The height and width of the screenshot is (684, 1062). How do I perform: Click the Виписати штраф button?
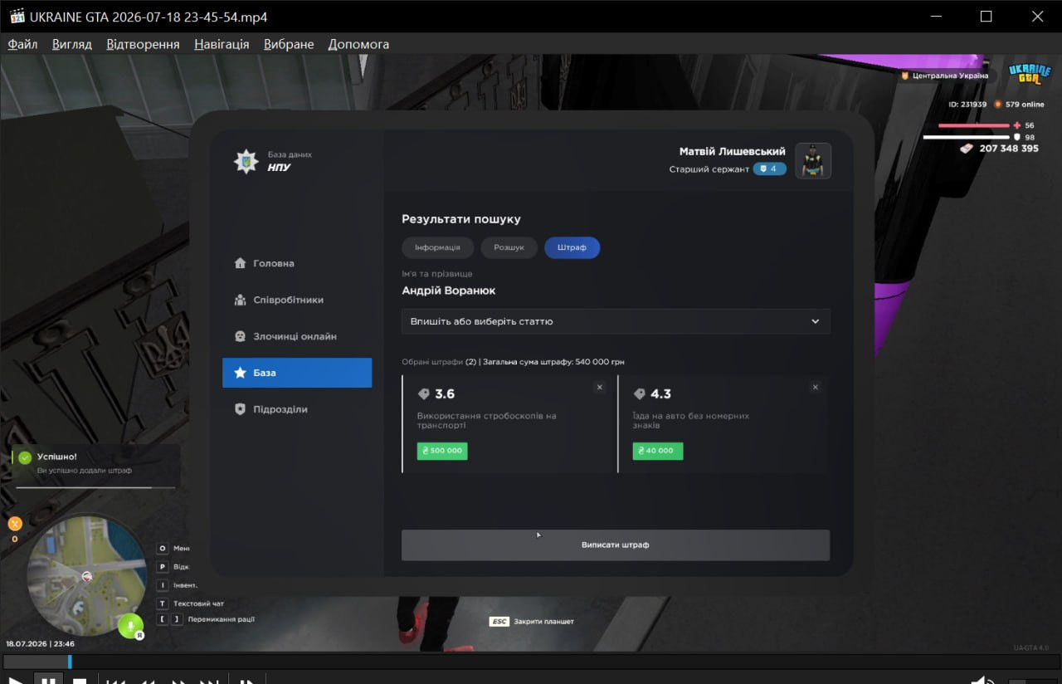[x=616, y=545]
